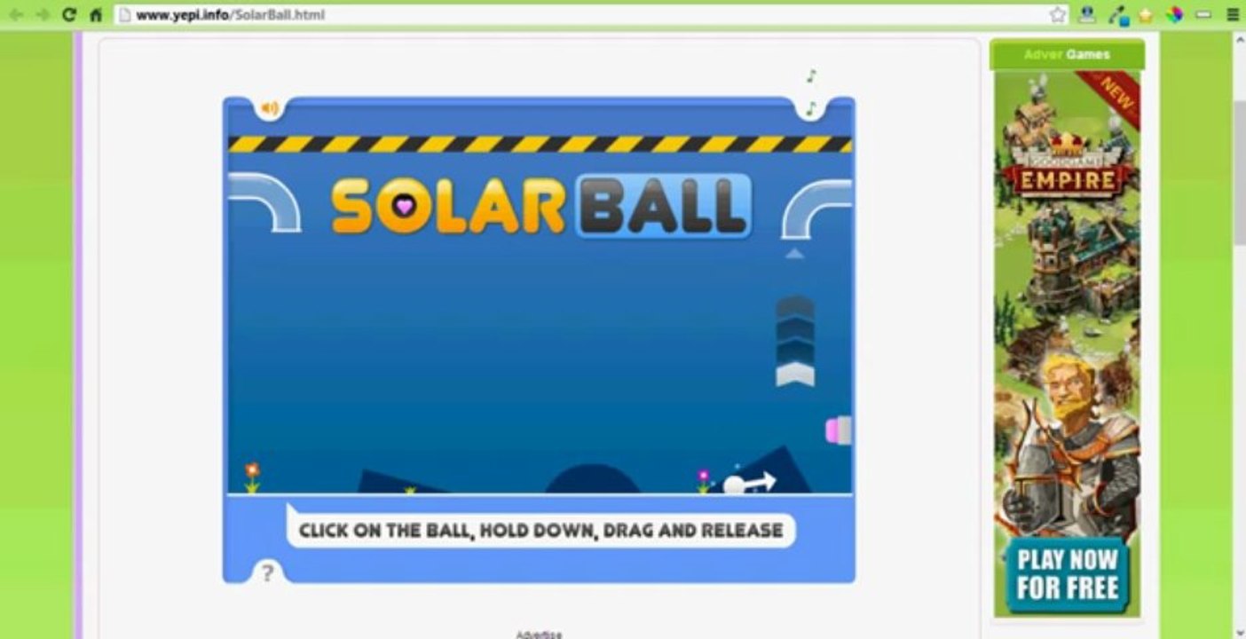The width and height of the screenshot is (1246, 639).
Task: Click the rainbow color wheel extension
Action: [1174, 14]
